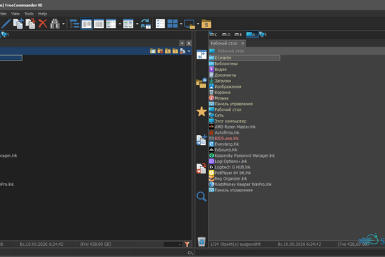Select Logitech G HUB.lnk file
Image resolution: width=385 pixels, height=257 pixels.
pyautogui.click(x=233, y=167)
